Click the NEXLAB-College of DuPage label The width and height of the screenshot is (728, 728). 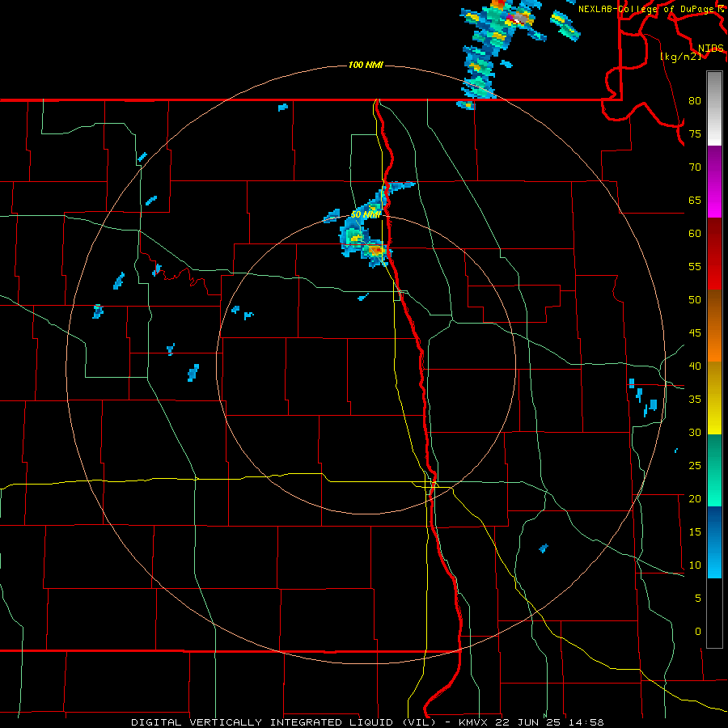647,9
